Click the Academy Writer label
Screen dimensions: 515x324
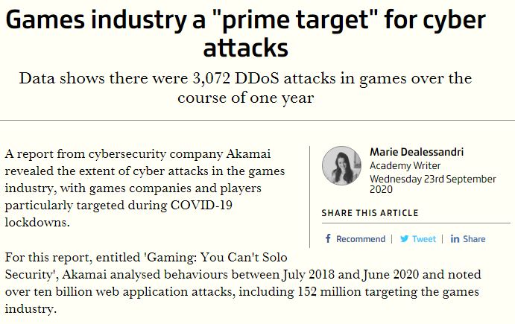[x=405, y=165]
